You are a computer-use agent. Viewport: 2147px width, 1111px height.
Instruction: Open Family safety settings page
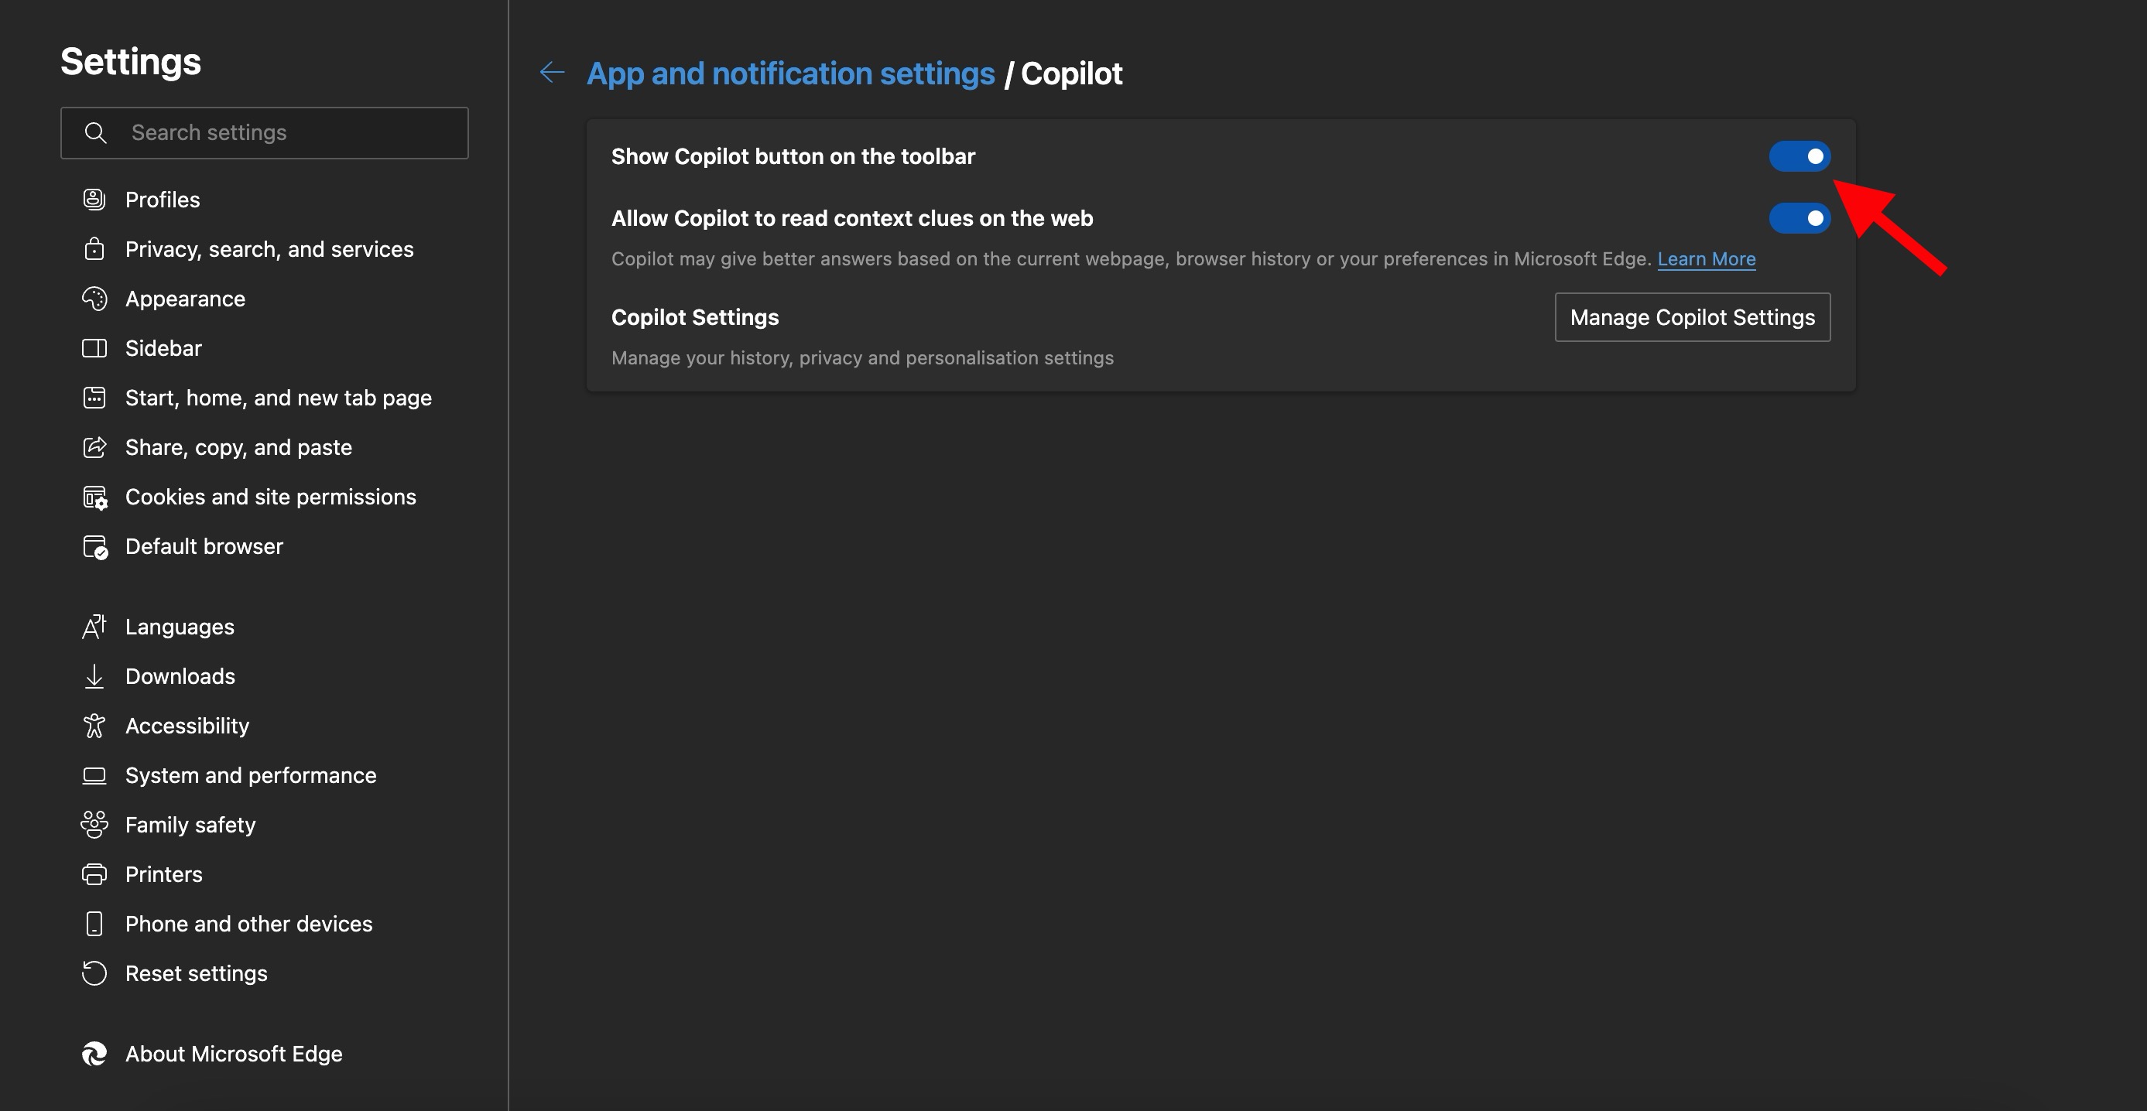190,825
